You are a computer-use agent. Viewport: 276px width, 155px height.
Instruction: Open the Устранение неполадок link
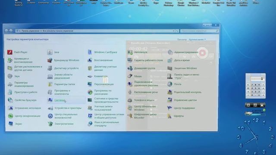28,108
